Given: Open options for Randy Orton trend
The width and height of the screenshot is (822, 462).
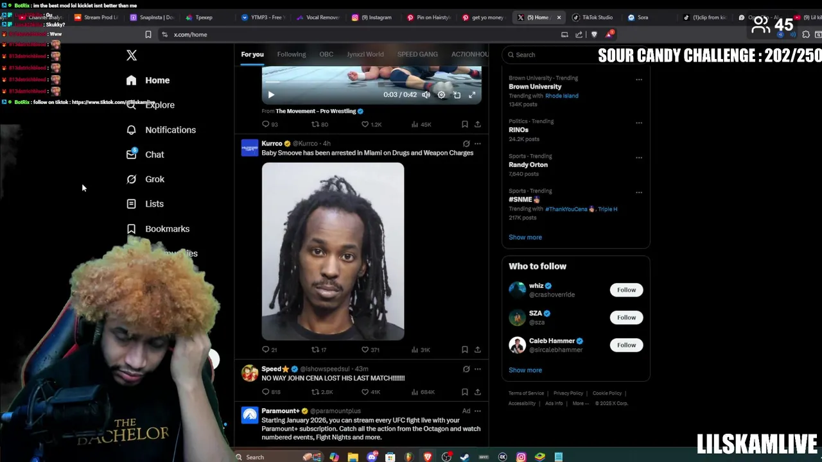Looking at the screenshot, I should pyautogui.click(x=639, y=157).
